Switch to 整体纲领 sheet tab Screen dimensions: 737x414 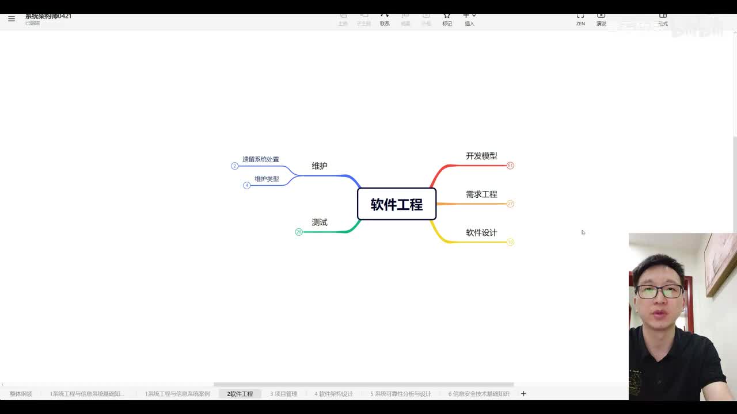pyautogui.click(x=21, y=394)
